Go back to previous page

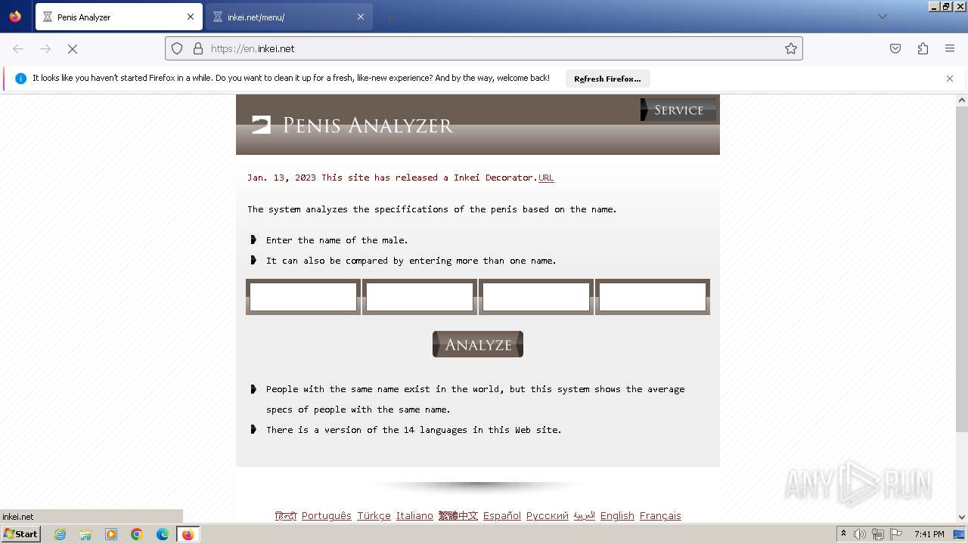tap(18, 48)
